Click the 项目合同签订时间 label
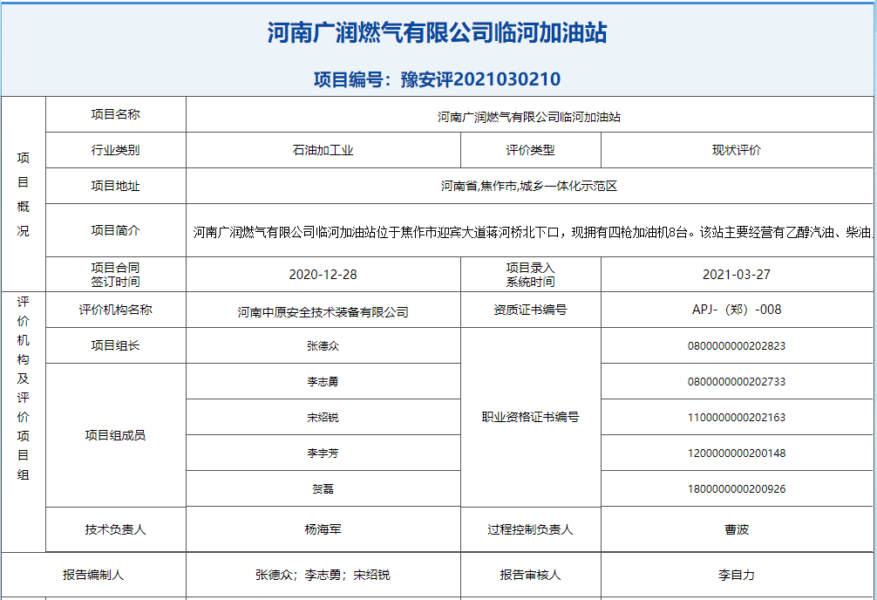The width and height of the screenshot is (877, 600). tap(116, 274)
